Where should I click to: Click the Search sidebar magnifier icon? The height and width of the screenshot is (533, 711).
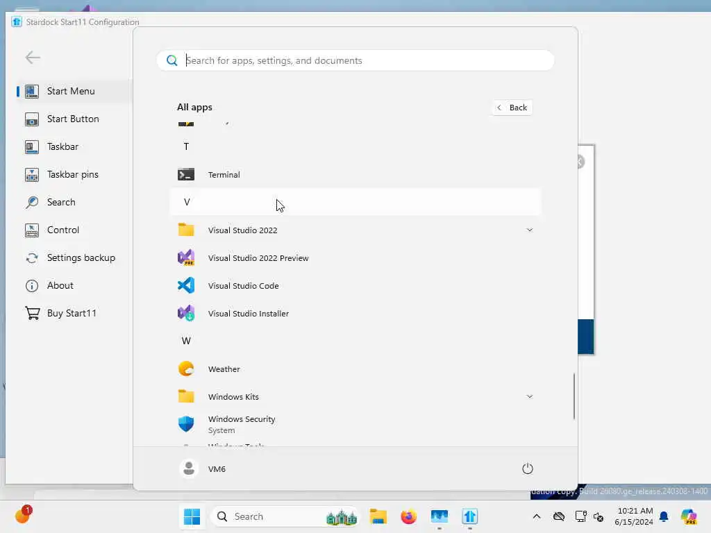pos(32,202)
